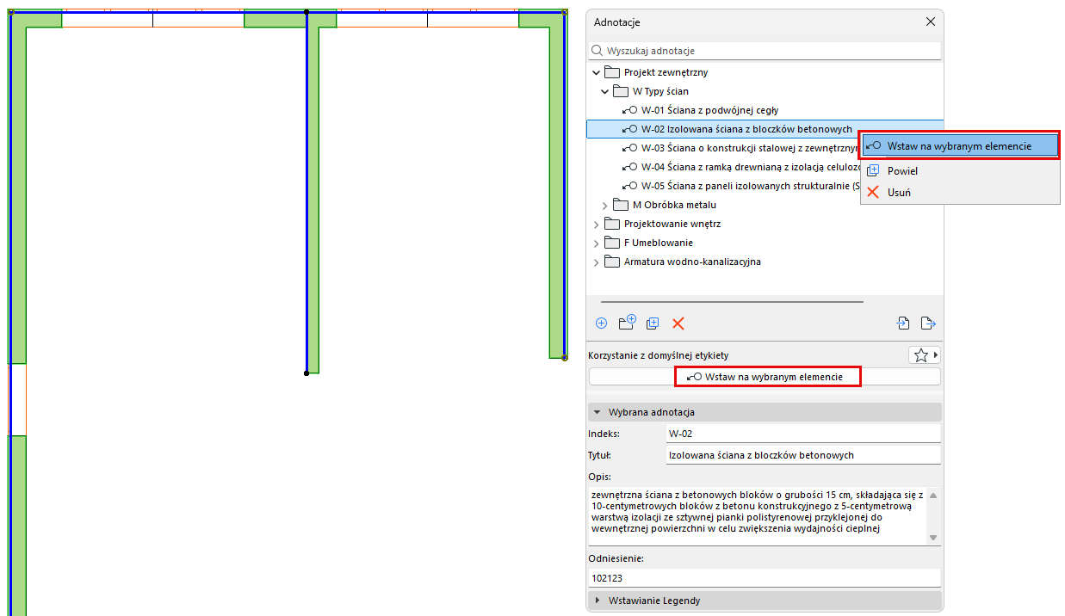Click the Armatura wodno-kanalizacyjna folder icon
This screenshot has height=616, width=1065.
click(x=612, y=262)
